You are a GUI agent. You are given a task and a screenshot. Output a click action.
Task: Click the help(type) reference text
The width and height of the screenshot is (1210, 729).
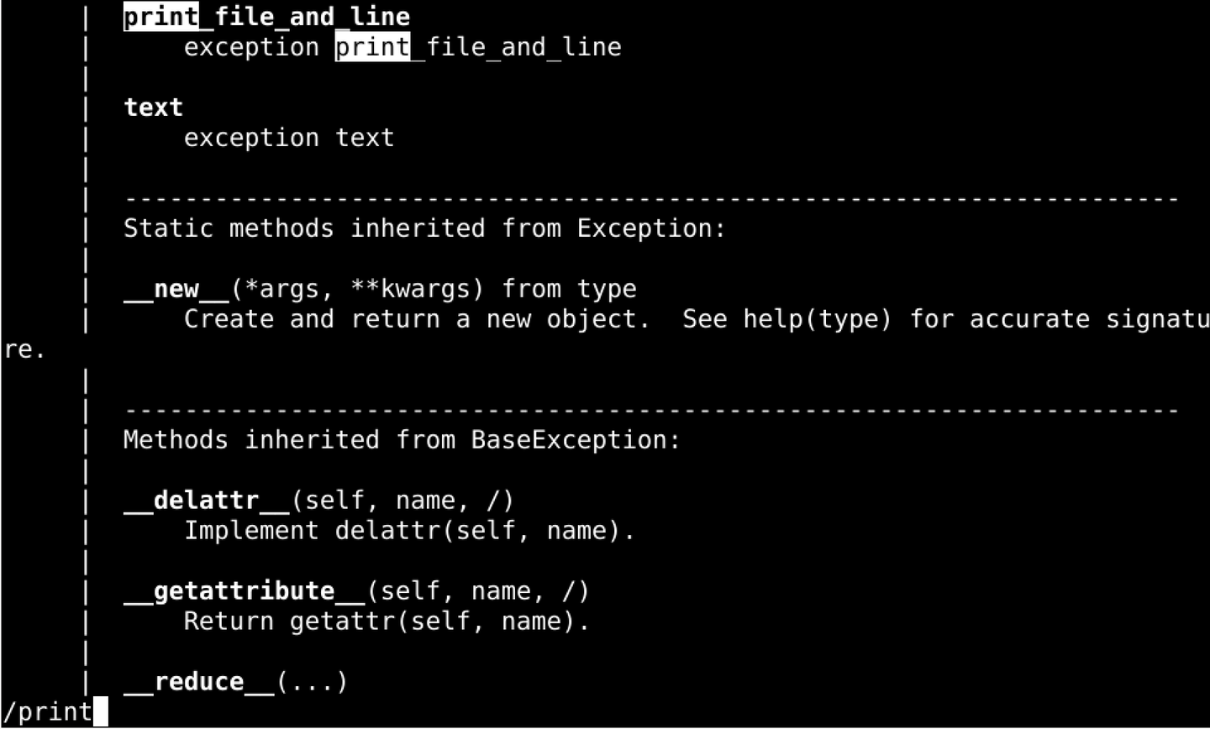pyautogui.click(x=817, y=319)
